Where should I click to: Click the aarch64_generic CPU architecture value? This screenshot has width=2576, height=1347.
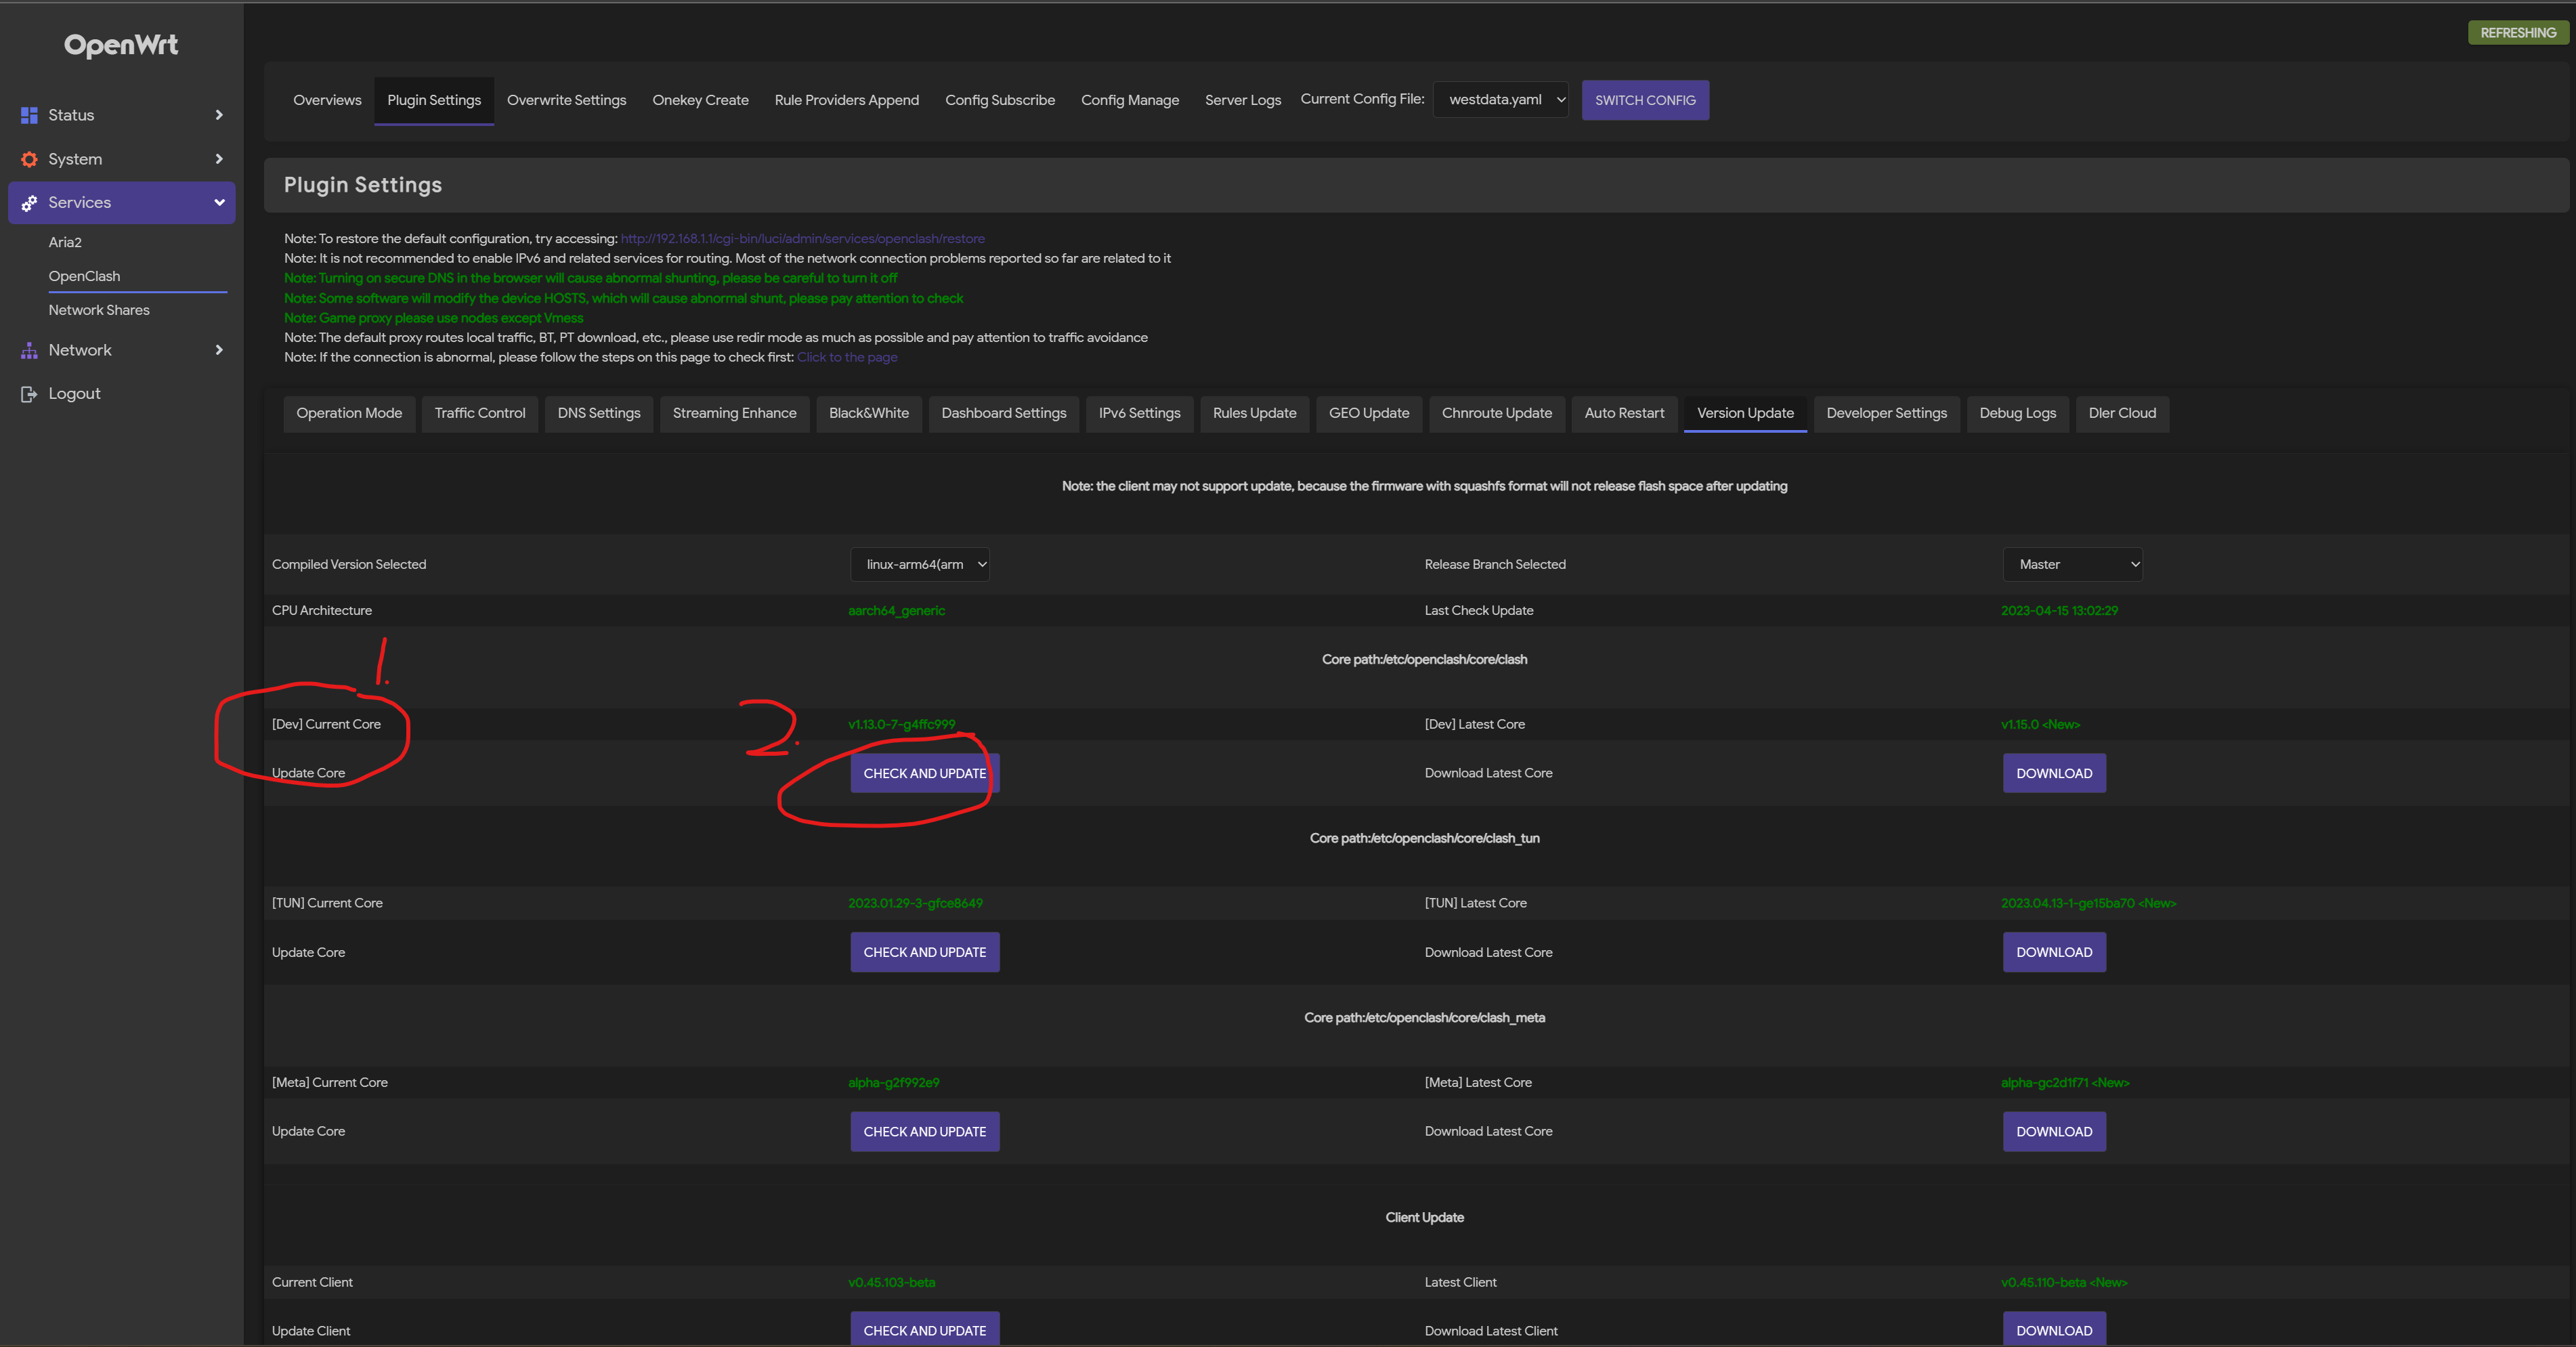coord(897,610)
